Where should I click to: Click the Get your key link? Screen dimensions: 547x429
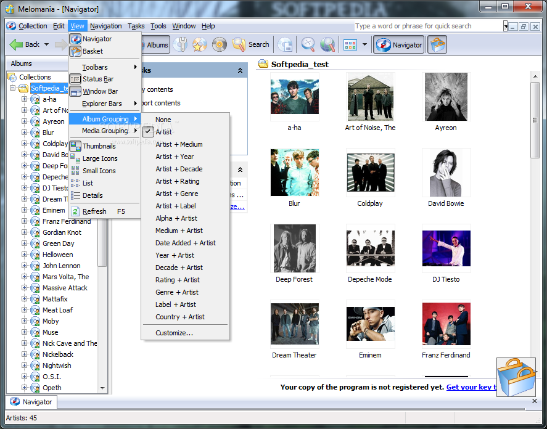coord(471,387)
